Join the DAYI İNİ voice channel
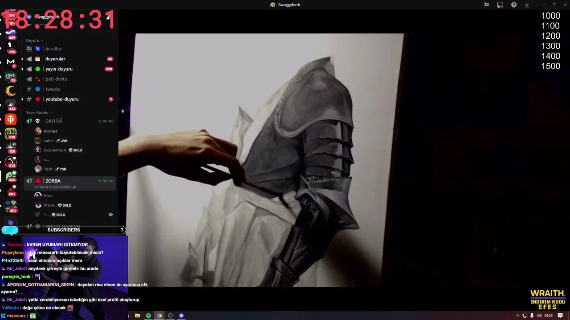Image resolution: width=570 pixels, height=320 pixels. coord(69,121)
